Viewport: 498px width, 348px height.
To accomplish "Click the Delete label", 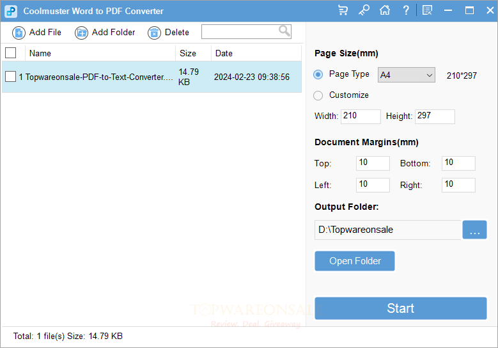I will pos(177,33).
